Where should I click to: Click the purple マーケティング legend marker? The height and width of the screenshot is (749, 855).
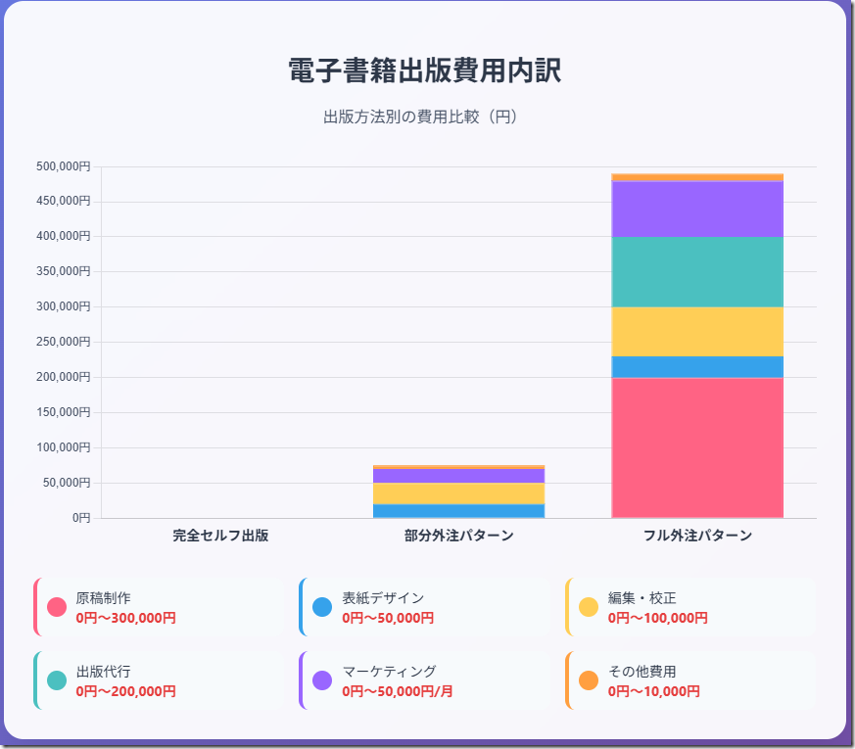tap(323, 680)
